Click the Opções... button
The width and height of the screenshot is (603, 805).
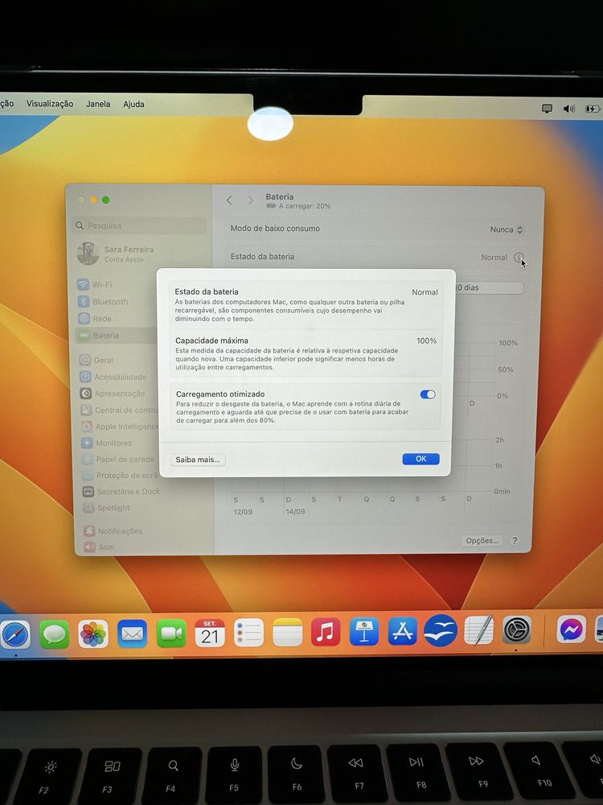click(482, 541)
